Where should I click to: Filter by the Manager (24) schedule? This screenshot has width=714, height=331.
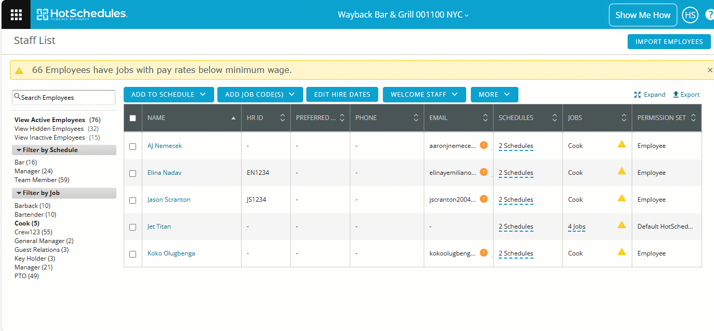point(34,171)
